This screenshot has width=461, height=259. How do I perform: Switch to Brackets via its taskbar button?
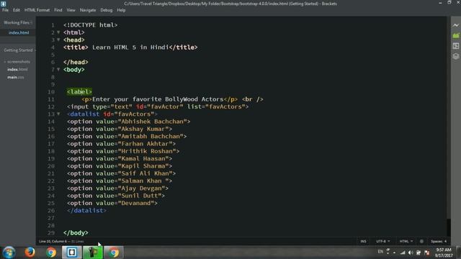[x=72, y=253]
